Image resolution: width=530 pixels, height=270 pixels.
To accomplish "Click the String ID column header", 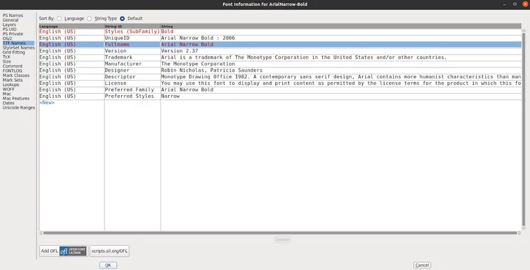I will point(132,26).
